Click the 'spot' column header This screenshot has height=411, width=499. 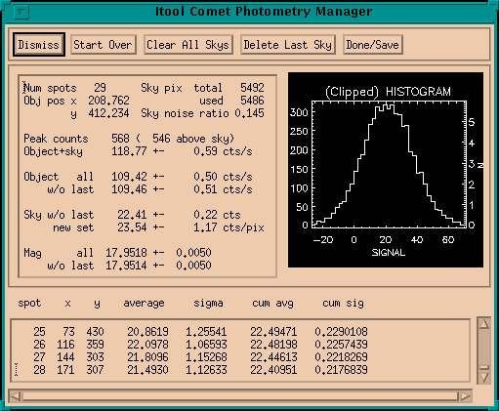tap(29, 304)
